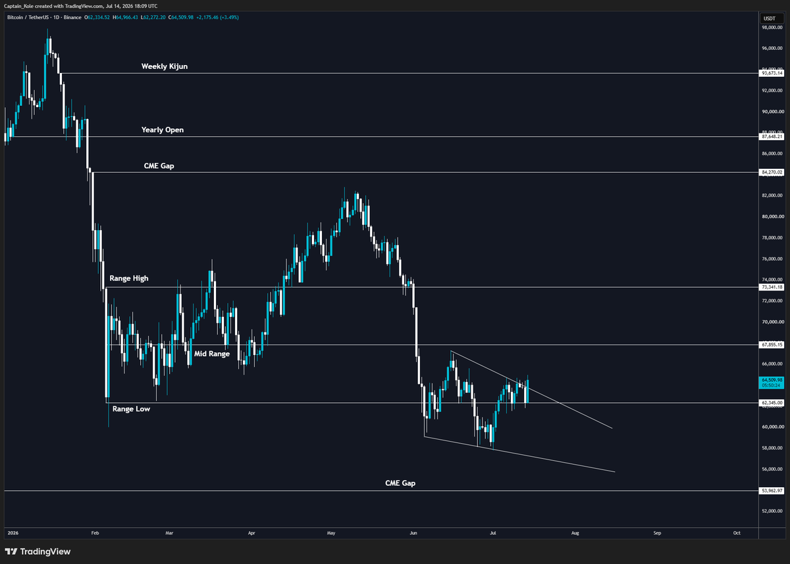
Task: Click the 80,000.00 price axis label
Action: pos(772,217)
